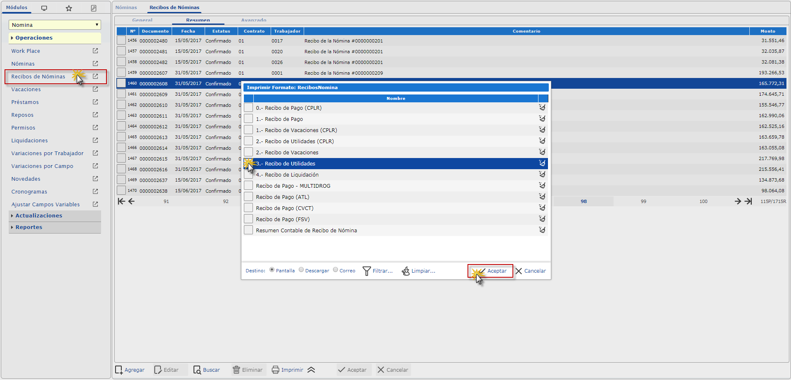This screenshot has height=380, width=791.
Task: Open Work Place in new window icon
Action: pos(95,51)
